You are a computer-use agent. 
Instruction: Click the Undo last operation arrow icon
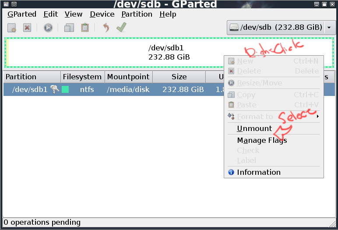106,28
